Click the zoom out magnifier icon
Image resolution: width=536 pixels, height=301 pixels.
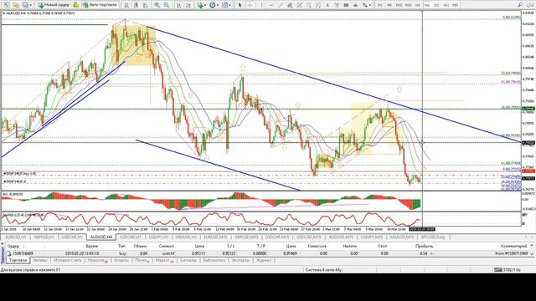(166, 5)
